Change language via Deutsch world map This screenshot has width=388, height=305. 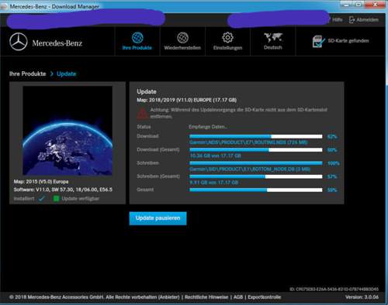point(273,41)
